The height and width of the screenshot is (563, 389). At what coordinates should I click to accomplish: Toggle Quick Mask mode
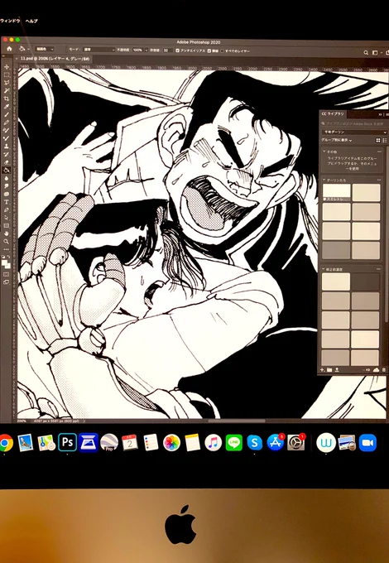coord(7,274)
